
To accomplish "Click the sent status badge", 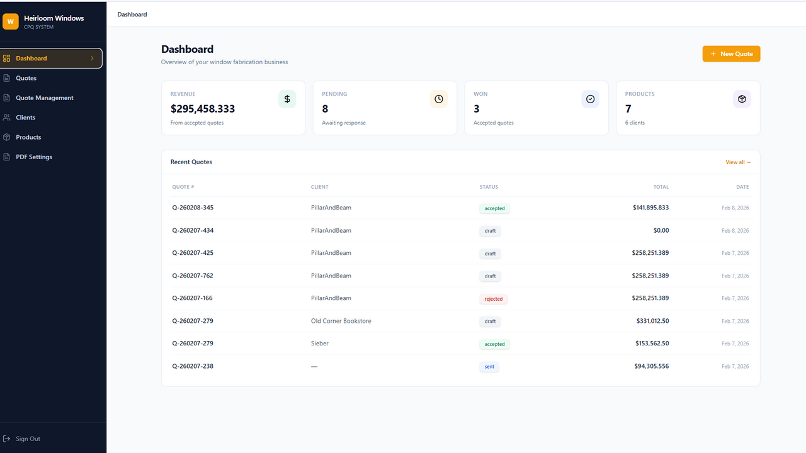I will coord(489,367).
